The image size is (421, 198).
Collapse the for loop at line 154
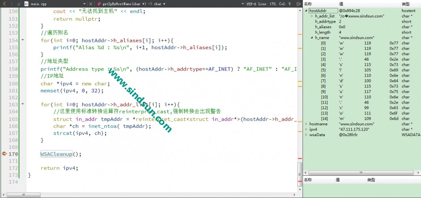pyautogui.click(x=23, y=40)
